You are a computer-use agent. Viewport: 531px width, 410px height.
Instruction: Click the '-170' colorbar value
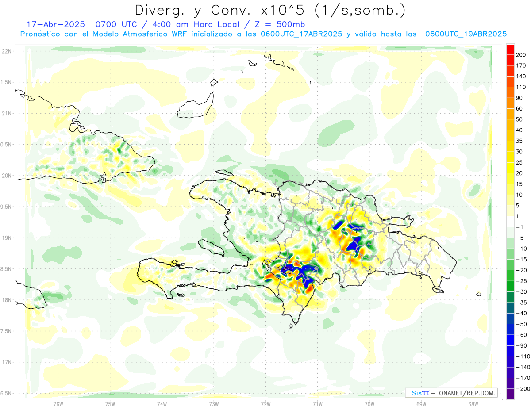tap(523, 378)
